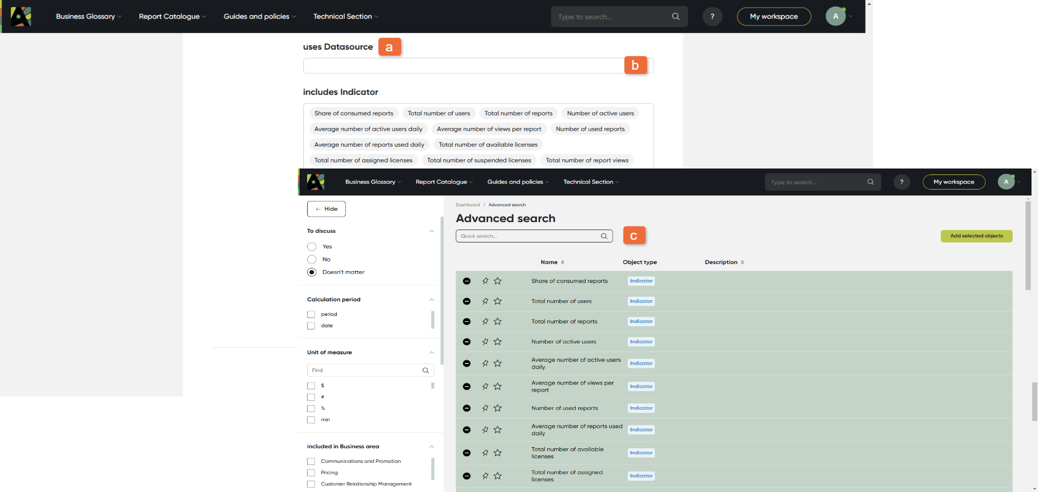This screenshot has width=1038, height=492.
Task: Collapse the 'Calculation period' filter section
Action: pos(431,300)
